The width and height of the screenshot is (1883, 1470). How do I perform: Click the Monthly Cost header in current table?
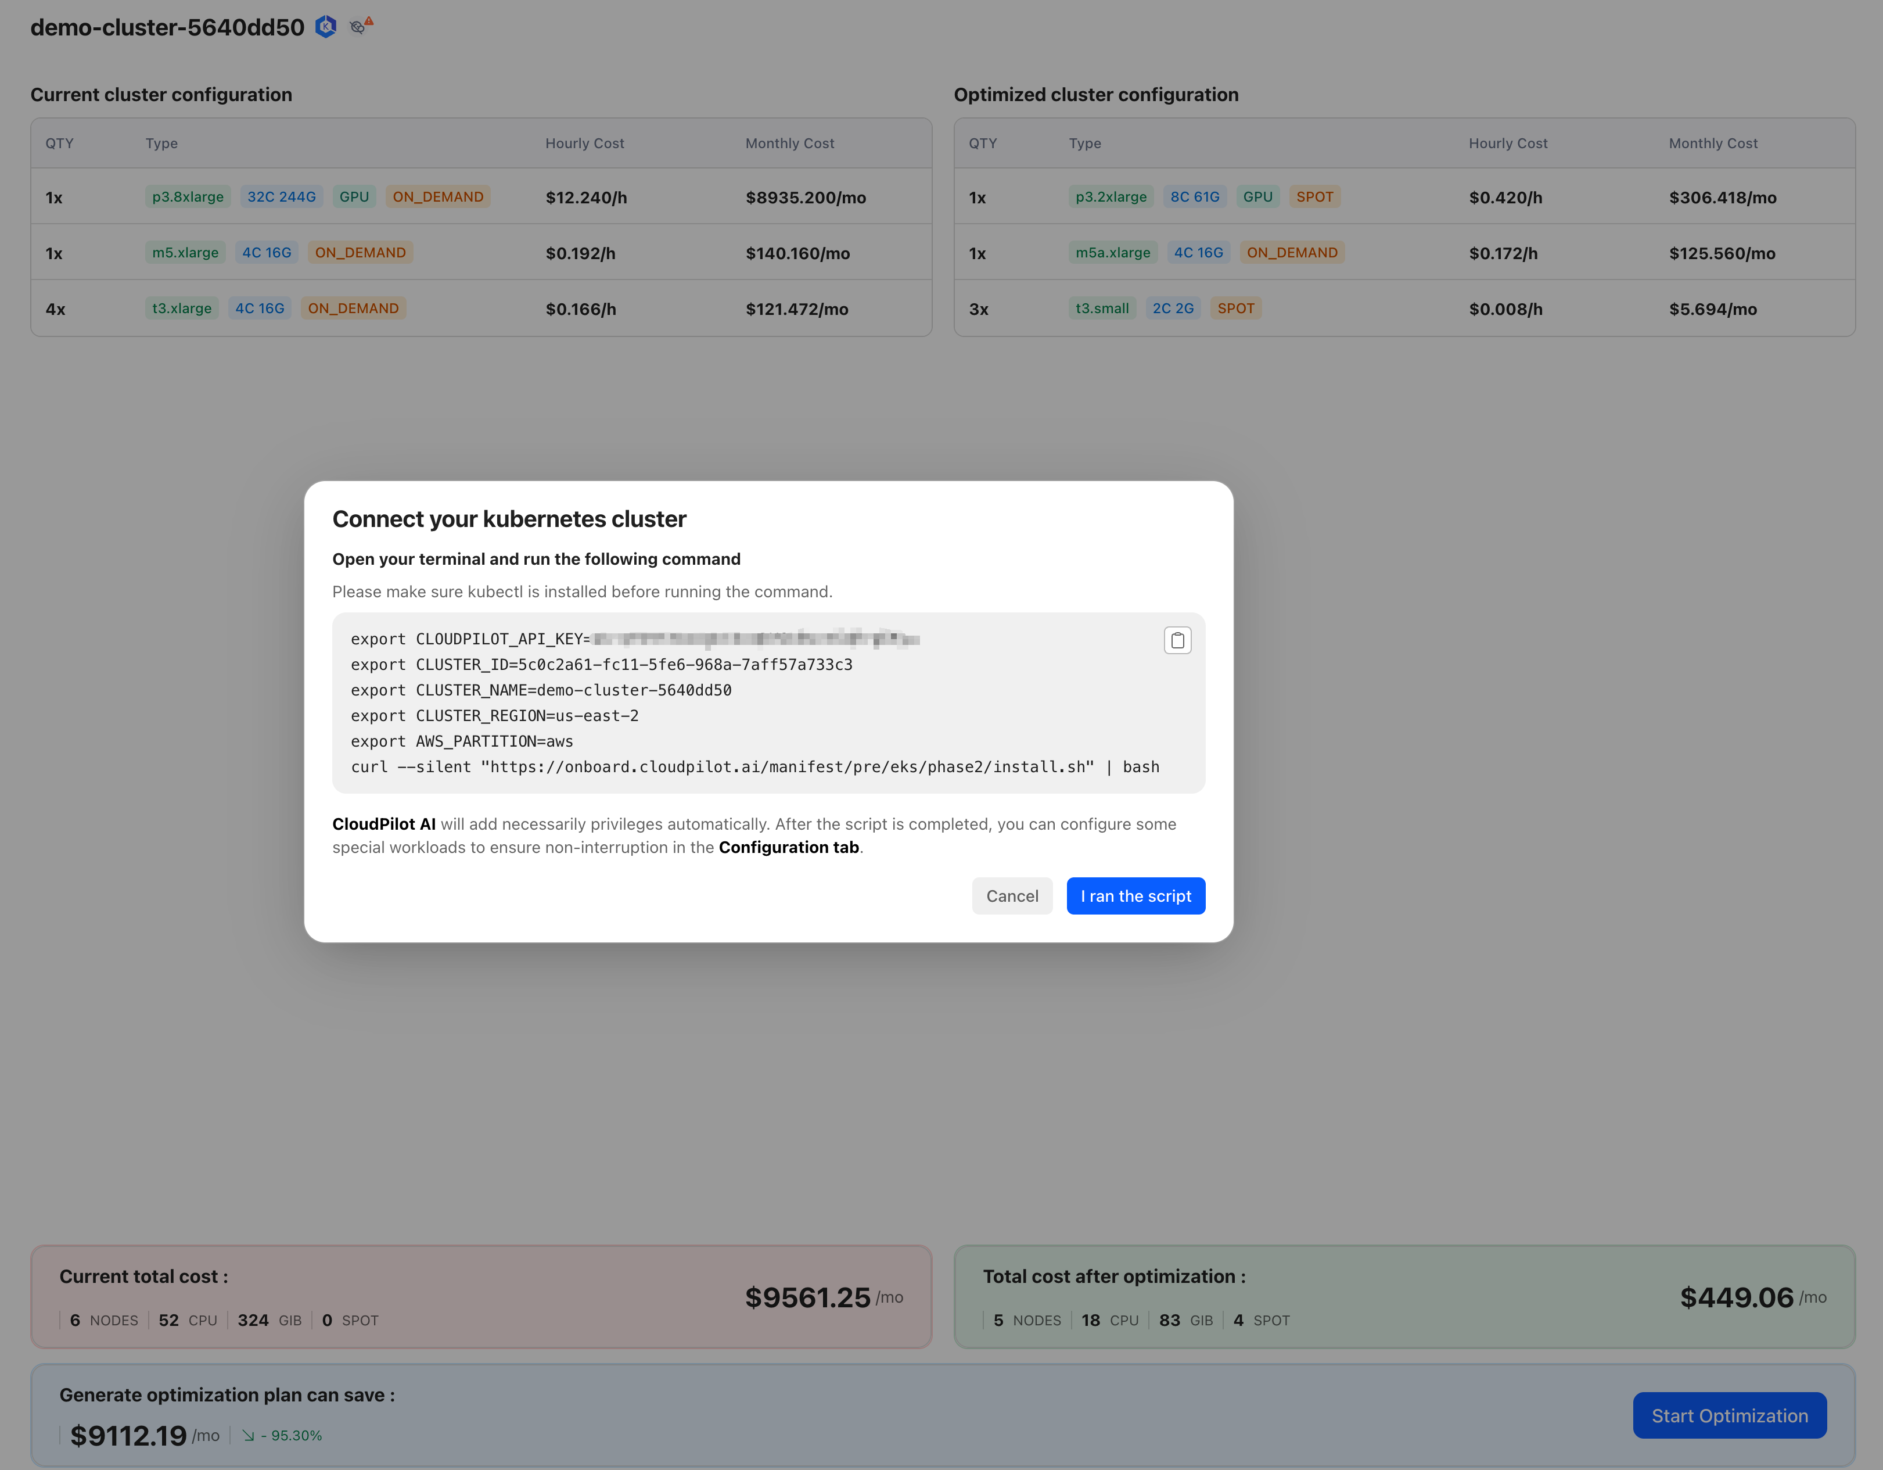789,143
